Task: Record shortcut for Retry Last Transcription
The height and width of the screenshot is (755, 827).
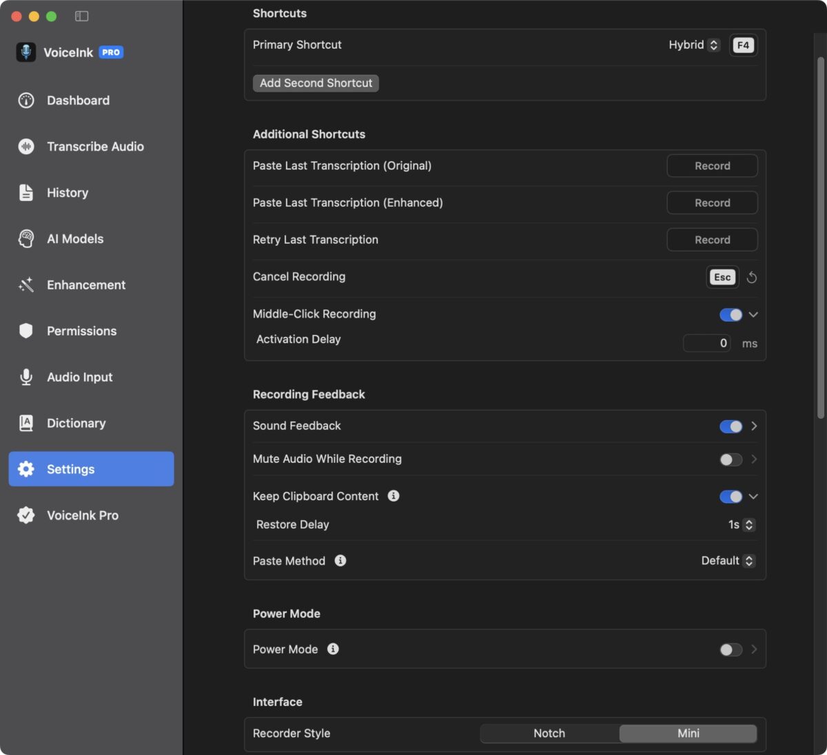Action: 712,240
